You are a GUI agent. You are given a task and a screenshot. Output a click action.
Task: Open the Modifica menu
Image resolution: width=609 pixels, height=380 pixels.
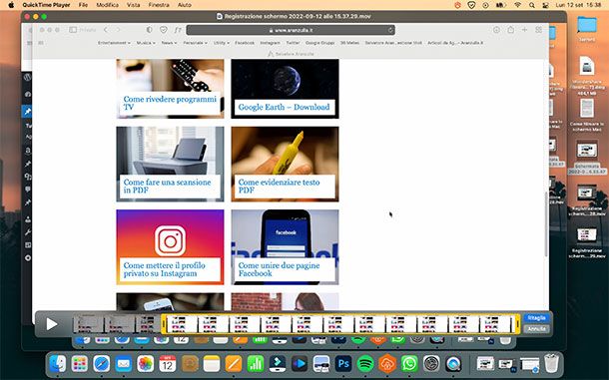click(x=107, y=5)
